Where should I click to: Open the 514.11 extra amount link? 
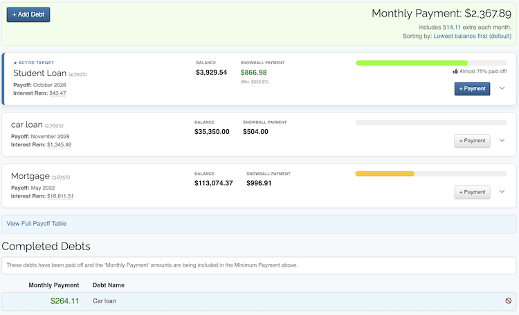451,28
